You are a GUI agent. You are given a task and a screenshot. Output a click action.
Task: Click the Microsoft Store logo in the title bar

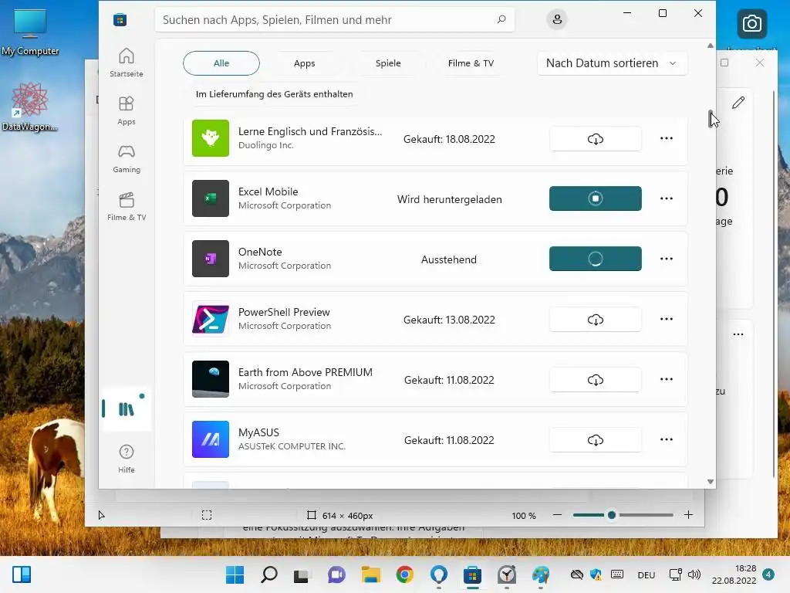pos(120,19)
